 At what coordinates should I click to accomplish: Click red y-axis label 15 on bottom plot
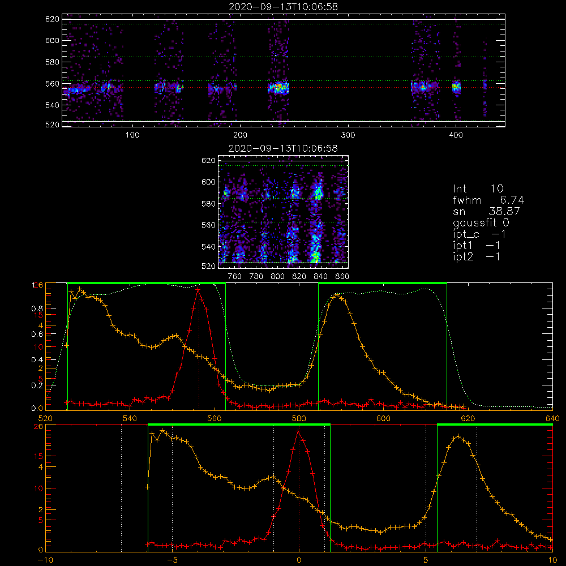click(38, 456)
